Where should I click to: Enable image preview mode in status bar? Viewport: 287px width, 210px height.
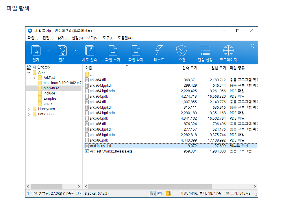pos(160,193)
